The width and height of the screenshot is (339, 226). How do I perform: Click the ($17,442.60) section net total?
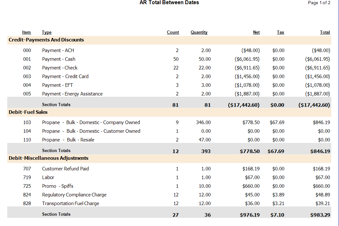[244, 105]
